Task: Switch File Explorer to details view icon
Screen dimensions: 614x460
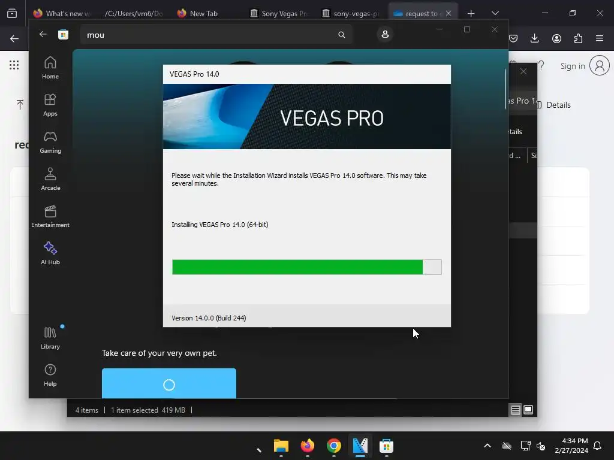Action: pyautogui.click(x=515, y=410)
